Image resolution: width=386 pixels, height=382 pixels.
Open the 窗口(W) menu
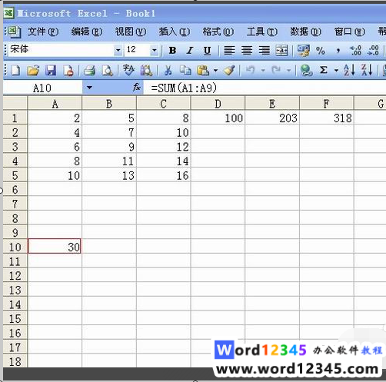(350, 32)
